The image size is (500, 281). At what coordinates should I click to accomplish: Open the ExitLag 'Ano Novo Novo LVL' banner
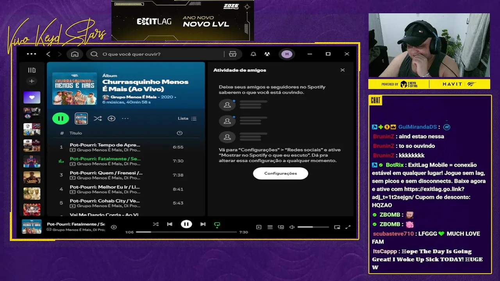tap(182, 20)
